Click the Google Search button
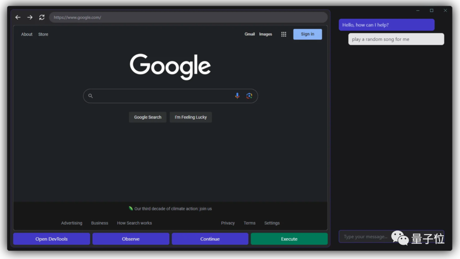This screenshot has height=259, width=460. [147, 117]
